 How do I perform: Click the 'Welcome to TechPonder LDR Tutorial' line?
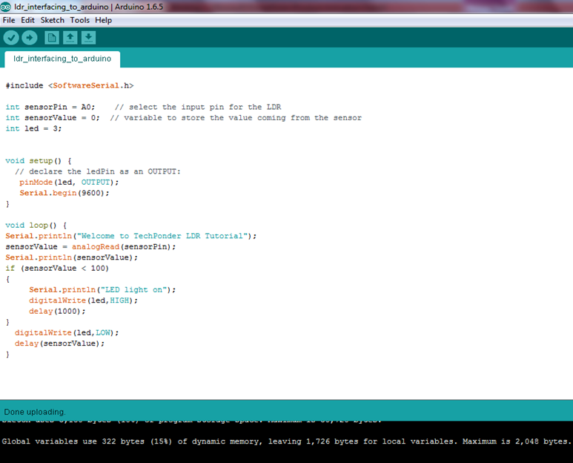[x=130, y=236]
